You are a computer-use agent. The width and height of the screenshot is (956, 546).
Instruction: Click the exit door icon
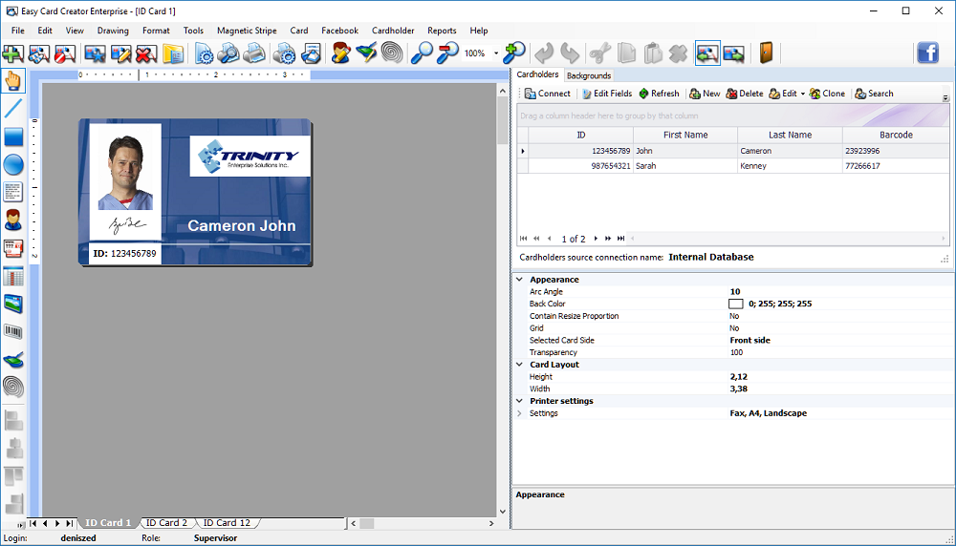tap(766, 52)
